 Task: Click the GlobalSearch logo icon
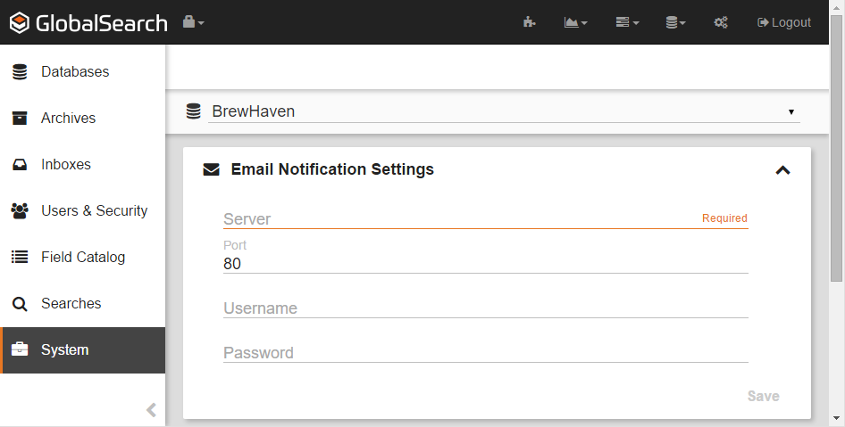pyautogui.click(x=21, y=22)
